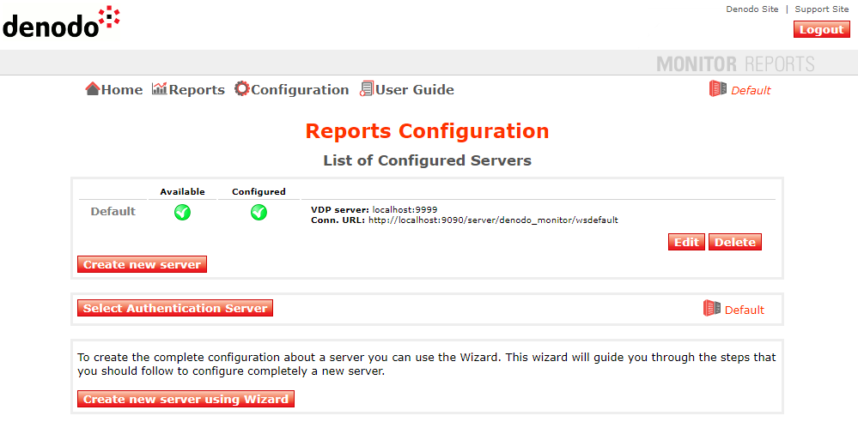The height and width of the screenshot is (428, 858).
Task: Click the green Configured check icon
Action: (x=259, y=213)
